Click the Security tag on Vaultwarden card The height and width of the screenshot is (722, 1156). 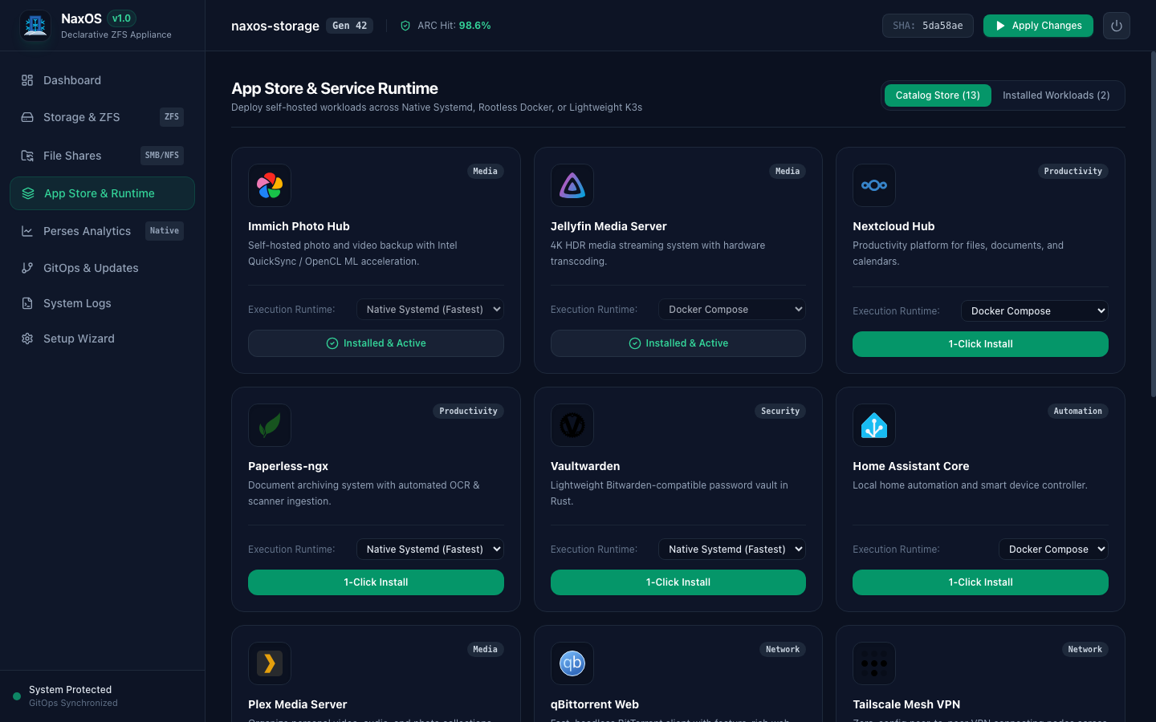click(x=780, y=411)
